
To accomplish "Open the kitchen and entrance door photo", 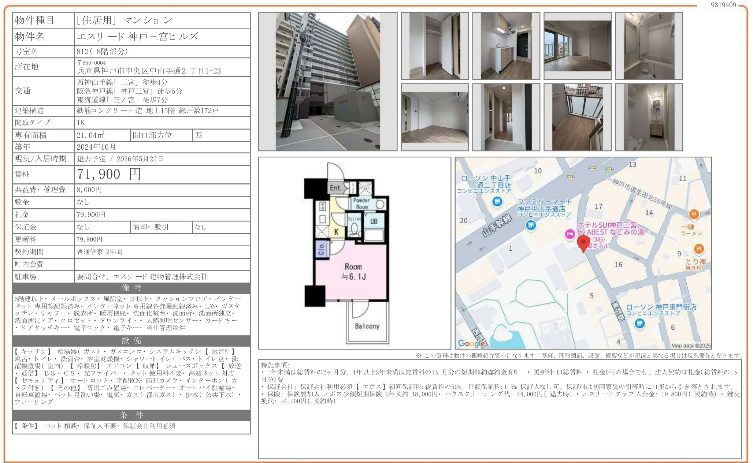I will coord(506,46).
